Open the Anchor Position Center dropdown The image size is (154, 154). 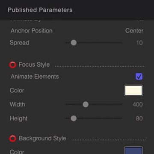coord(134,31)
